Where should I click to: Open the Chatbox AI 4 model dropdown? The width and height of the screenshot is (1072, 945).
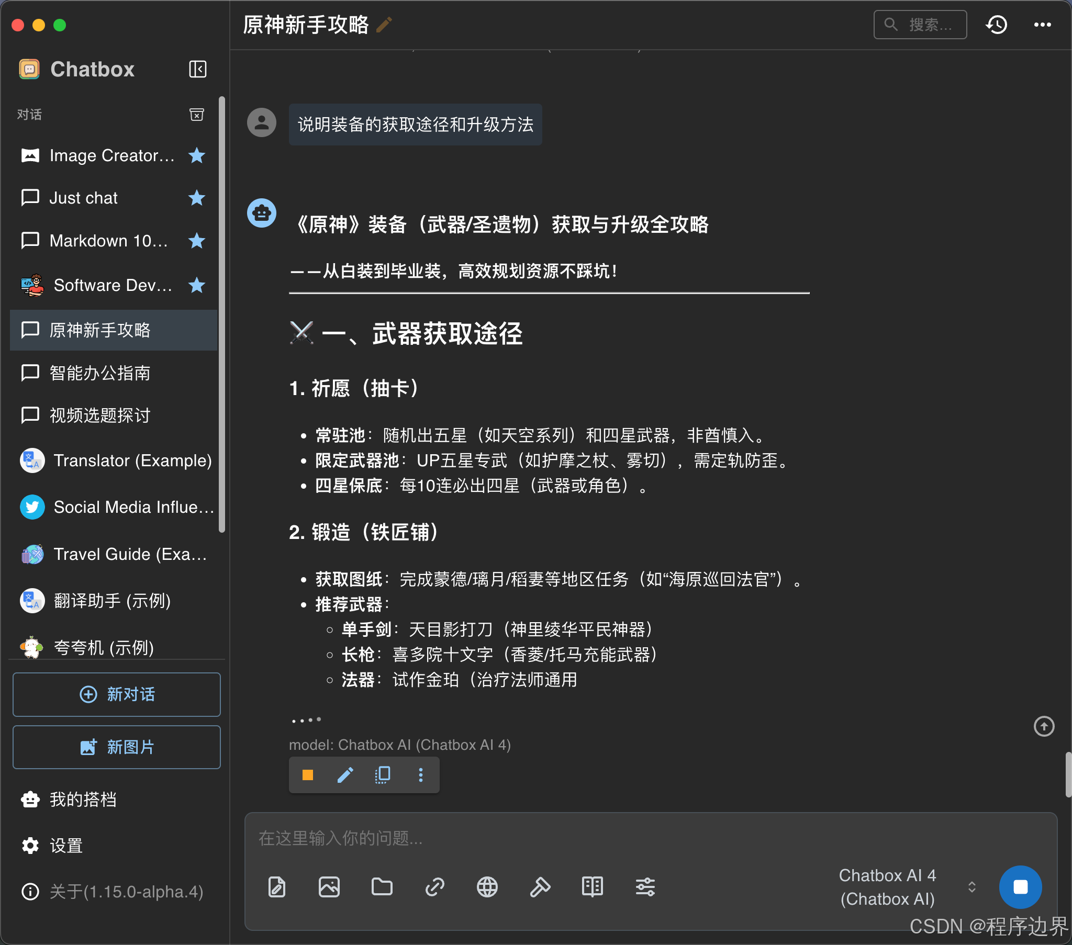pos(887,887)
